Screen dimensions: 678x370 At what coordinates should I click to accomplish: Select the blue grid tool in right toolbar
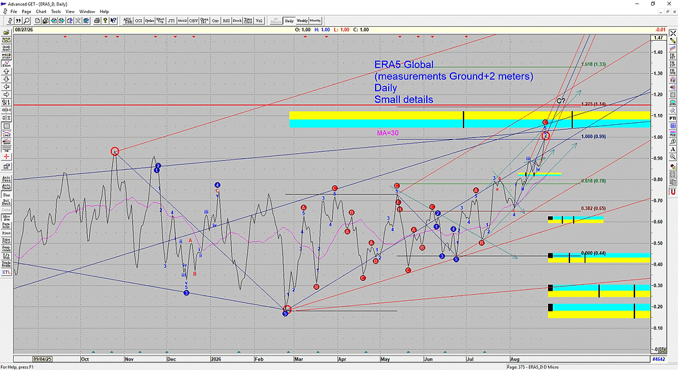pos(672,126)
